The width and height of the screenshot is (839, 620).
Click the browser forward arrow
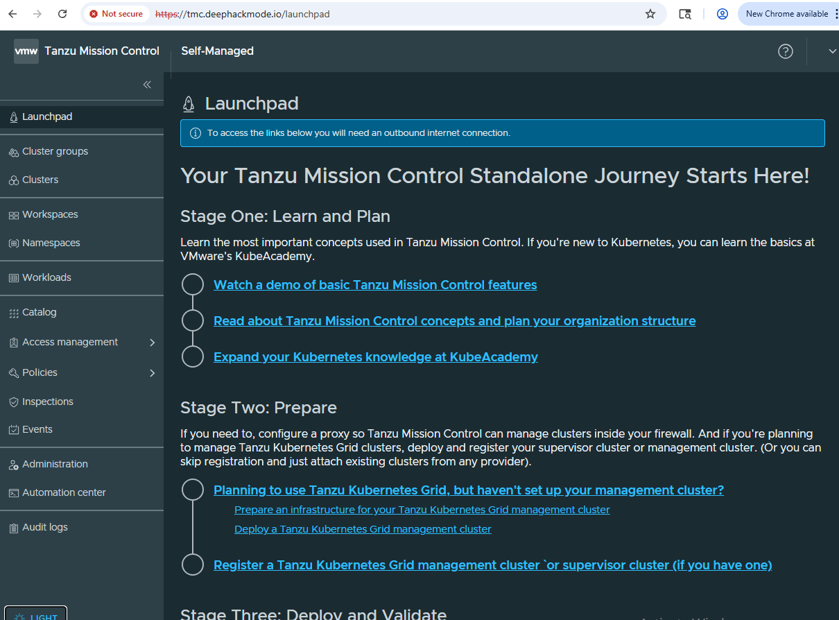[37, 14]
